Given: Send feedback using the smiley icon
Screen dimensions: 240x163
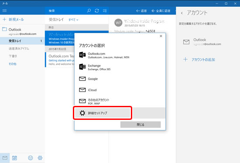Looking at the screenshot, I should click(31, 158).
